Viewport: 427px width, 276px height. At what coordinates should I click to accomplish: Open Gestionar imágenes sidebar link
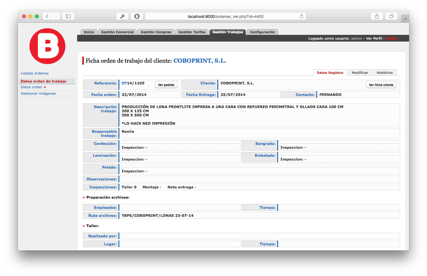click(38, 93)
